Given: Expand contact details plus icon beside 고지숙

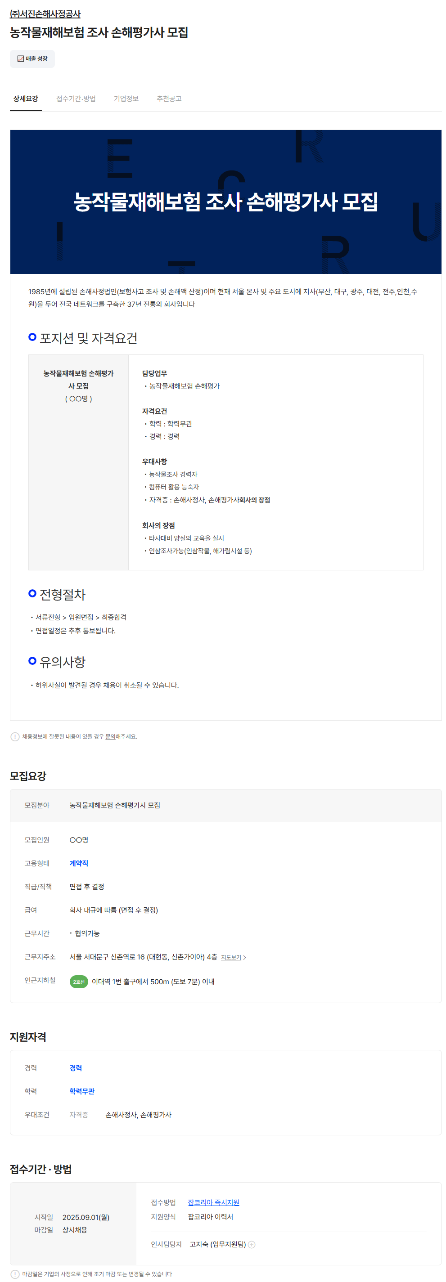Looking at the screenshot, I should 252,1244.
